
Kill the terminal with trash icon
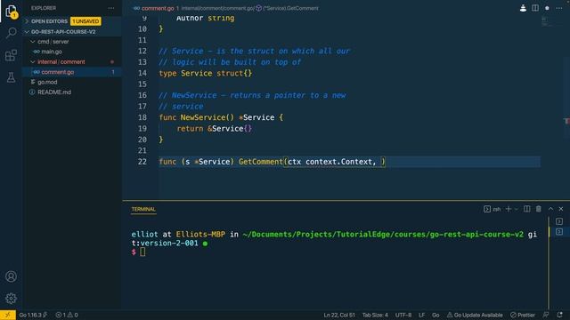pos(538,209)
